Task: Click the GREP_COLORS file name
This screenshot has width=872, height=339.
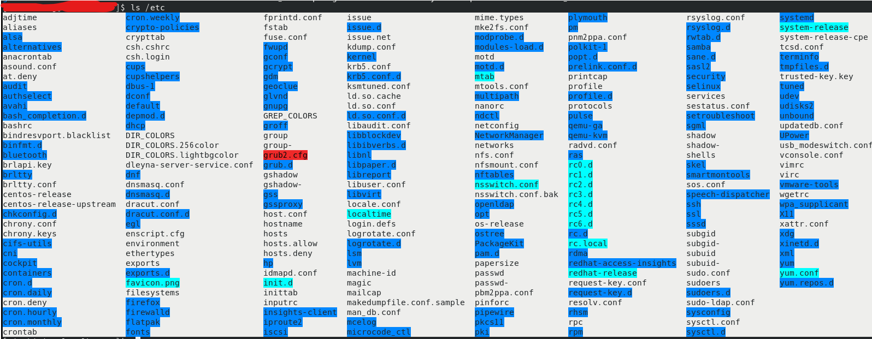Action: click(x=290, y=116)
